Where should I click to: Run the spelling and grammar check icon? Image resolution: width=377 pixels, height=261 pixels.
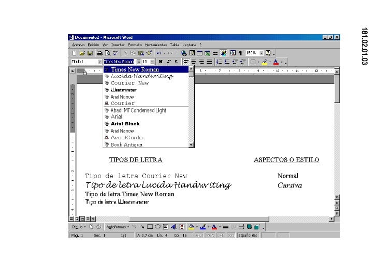point(115,53)
